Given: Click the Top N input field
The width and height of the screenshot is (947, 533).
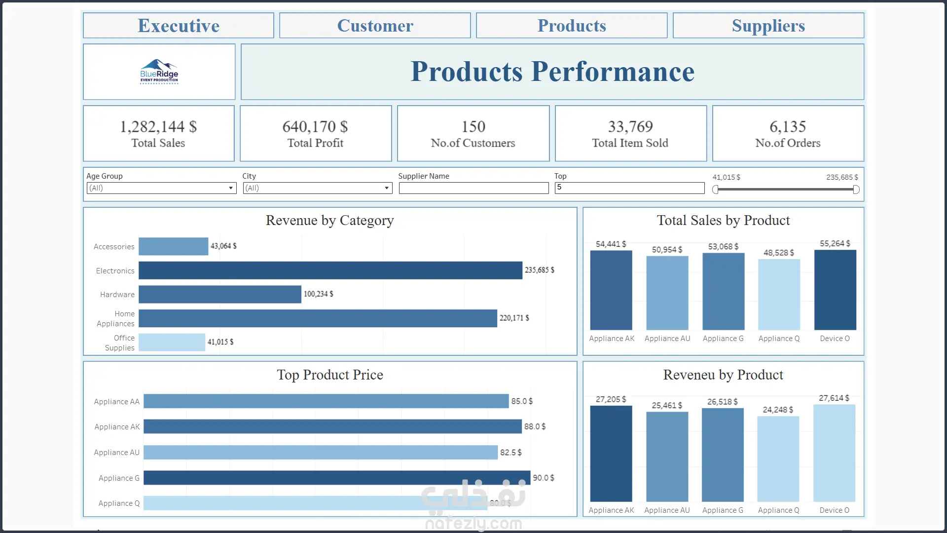Looking at the screenshot, I should pyautogui.click(x=629, y=188).
